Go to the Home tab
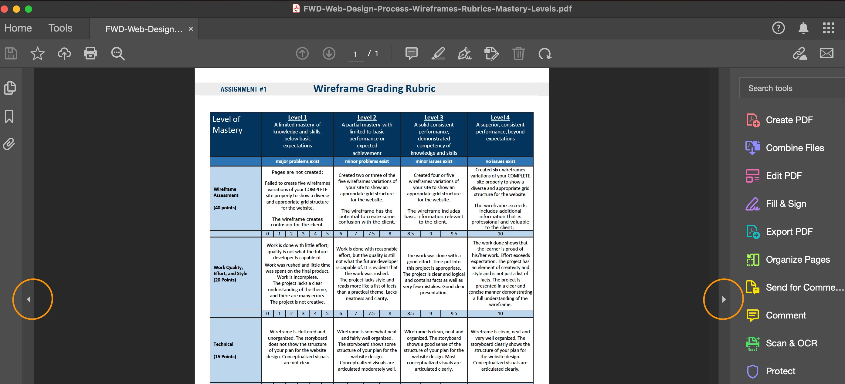Image resolution: width=845 pixels, height=384 pixels. tap(18, 28)
